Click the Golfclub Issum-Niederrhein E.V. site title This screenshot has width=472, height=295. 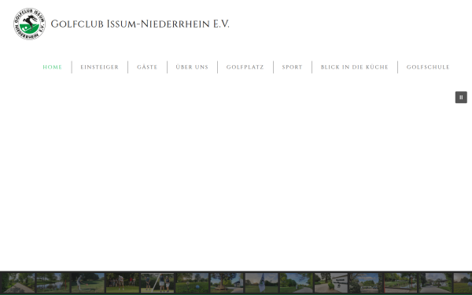point(140,24)
